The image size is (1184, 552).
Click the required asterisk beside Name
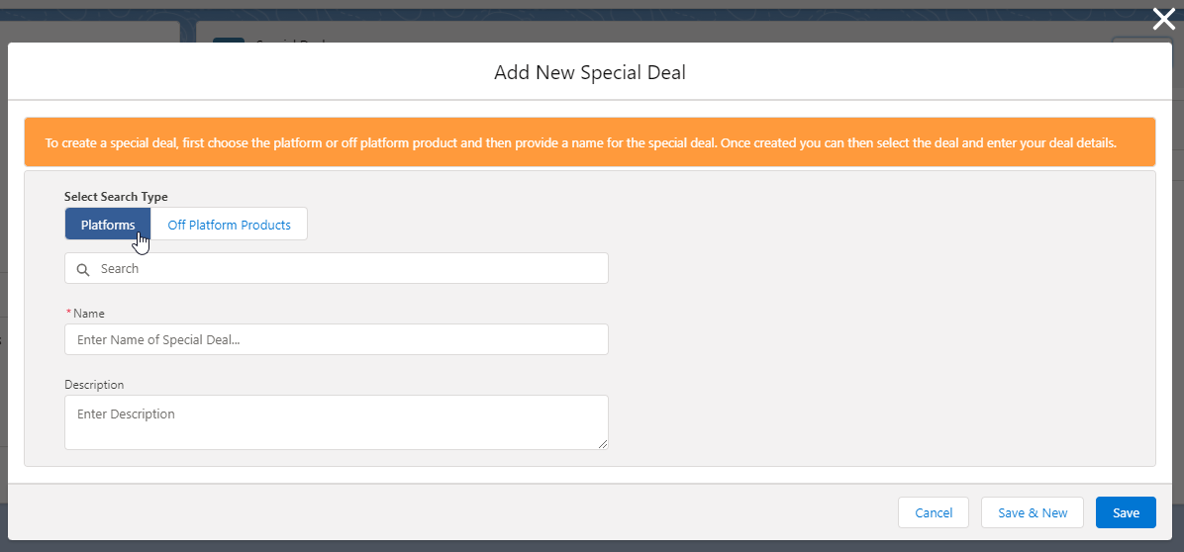tap(68, 314)
